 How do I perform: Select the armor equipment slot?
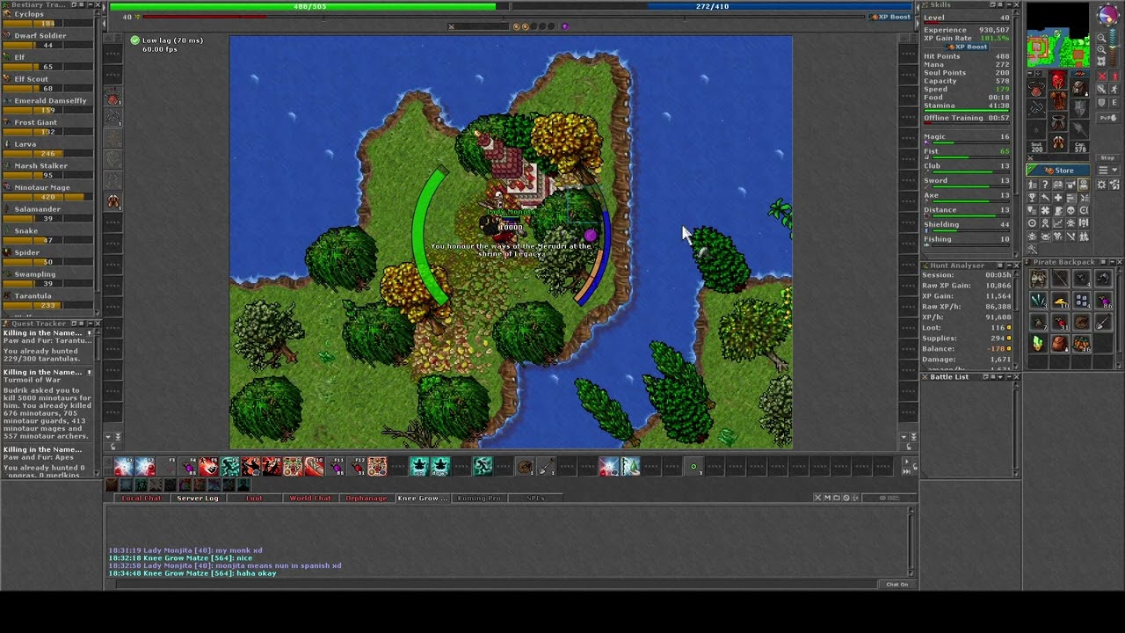(1058, 100)
